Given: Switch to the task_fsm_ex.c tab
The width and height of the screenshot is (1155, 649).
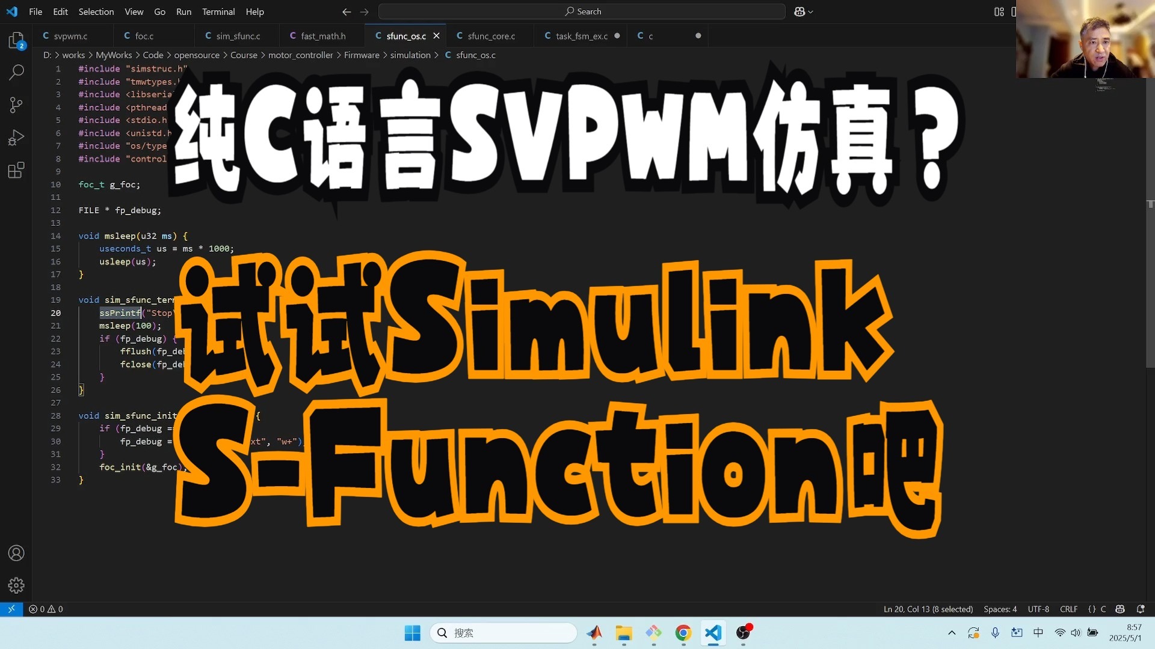Looking at the screenshot, I should (581, 36).
